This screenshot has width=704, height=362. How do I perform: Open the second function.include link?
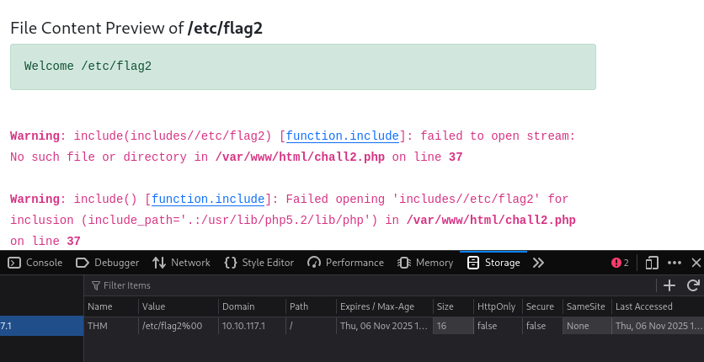208,200
